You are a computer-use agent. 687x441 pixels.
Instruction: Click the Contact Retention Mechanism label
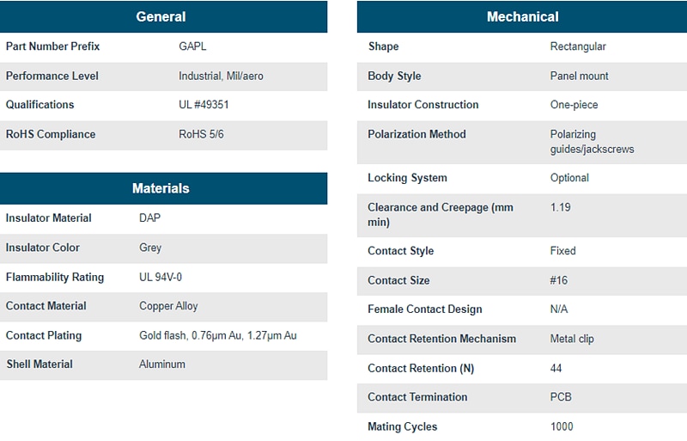tap(441, 339)
